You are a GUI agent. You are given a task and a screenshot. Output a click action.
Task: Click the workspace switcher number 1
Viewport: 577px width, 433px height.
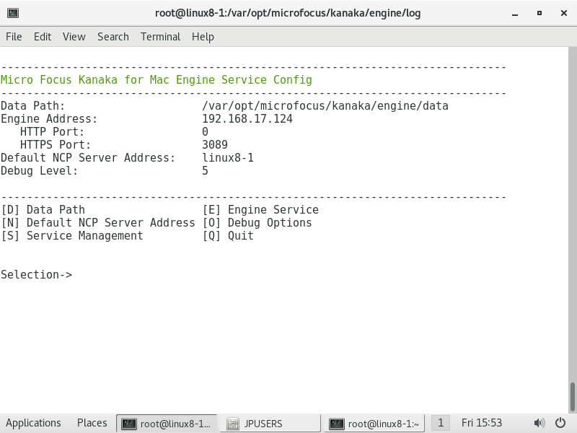[x=441, y=423]
